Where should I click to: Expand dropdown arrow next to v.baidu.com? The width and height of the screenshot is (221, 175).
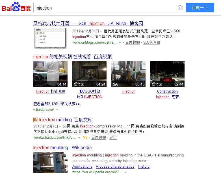pyautogui.click(x=57, y=110)
